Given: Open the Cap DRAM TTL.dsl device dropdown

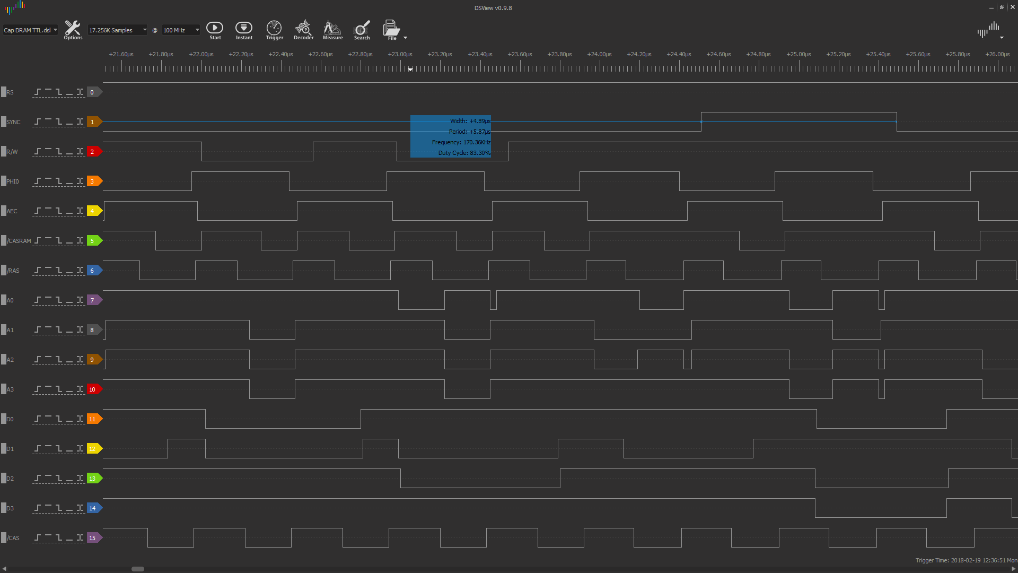Looking at the screenshot, I should tap(30, 30).
